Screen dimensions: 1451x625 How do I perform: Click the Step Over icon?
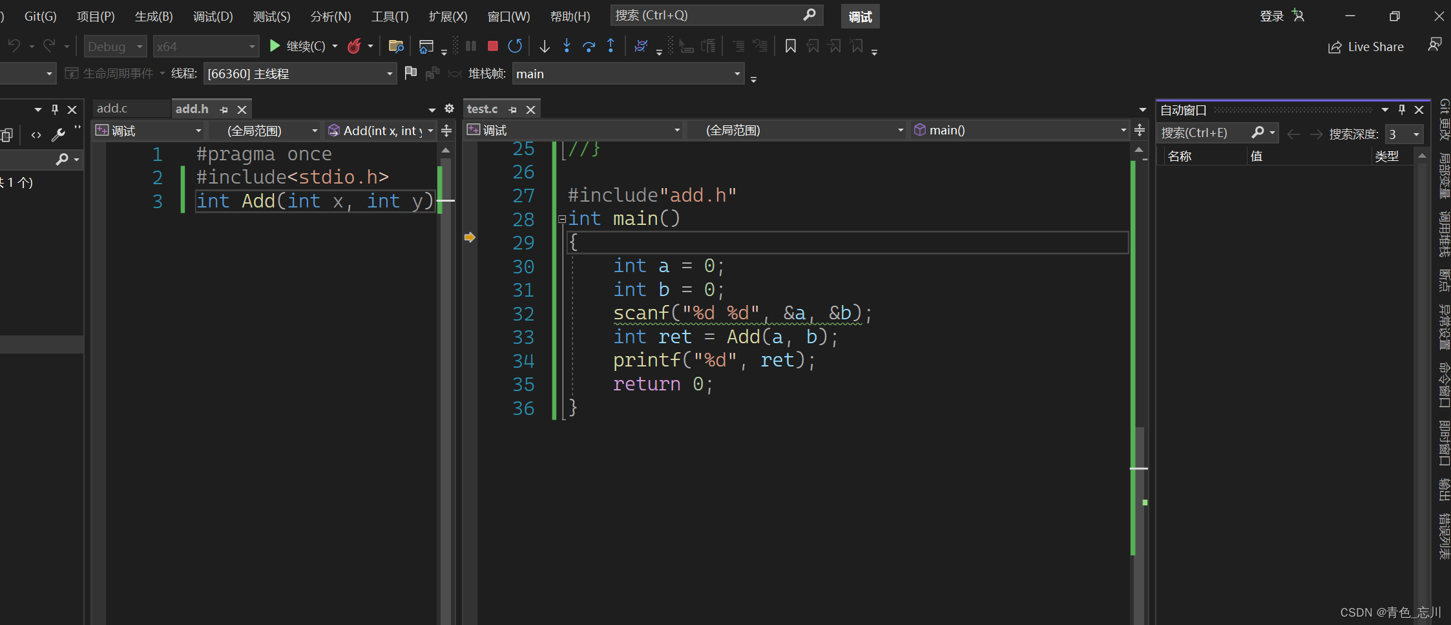tap(589, 46)
